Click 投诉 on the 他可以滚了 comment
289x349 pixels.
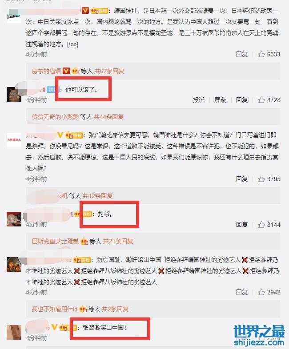click(x=199, y=100)
